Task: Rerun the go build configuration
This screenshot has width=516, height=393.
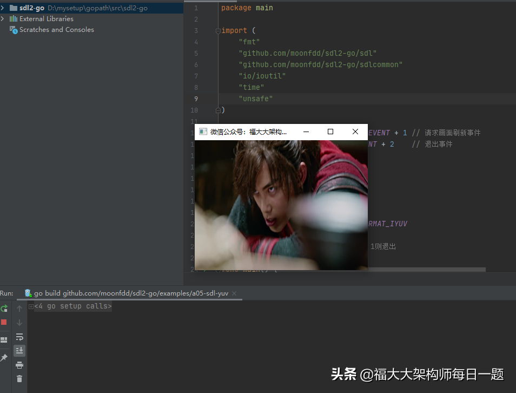Action: click(x=4, y=309)
